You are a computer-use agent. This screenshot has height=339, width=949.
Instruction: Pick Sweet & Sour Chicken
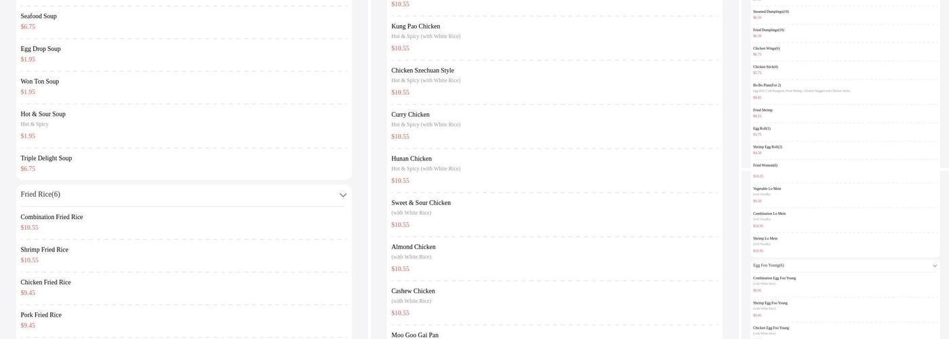point(554,214)
